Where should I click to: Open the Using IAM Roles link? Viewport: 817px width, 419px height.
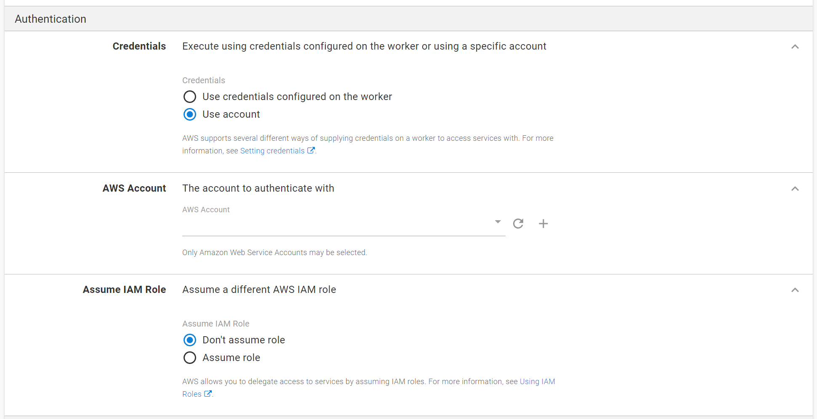(538, 381)
